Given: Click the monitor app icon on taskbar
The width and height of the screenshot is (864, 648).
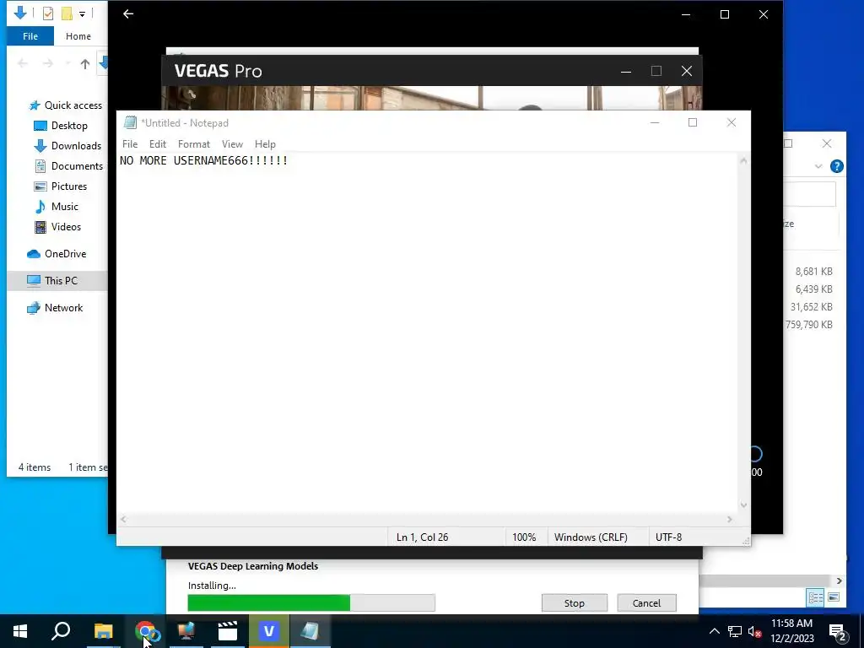Looking at the screenshot, I should click(x=186, y=631).
